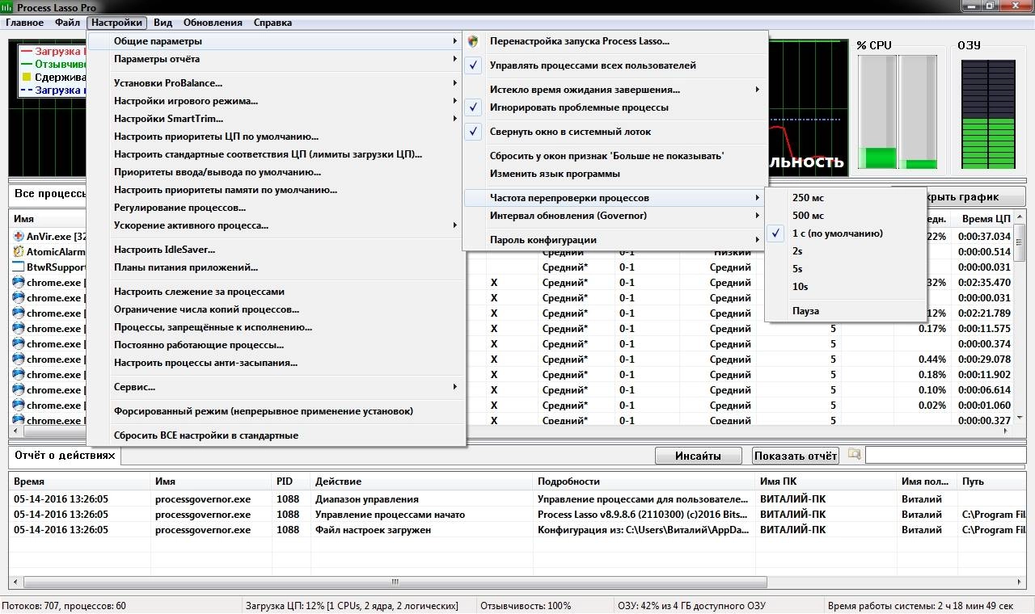The width and height of the screenshot is (1035, 614).
Task: Choose Настроить приоритеты ЦП по умолчанию
Action: pos(277,137)
